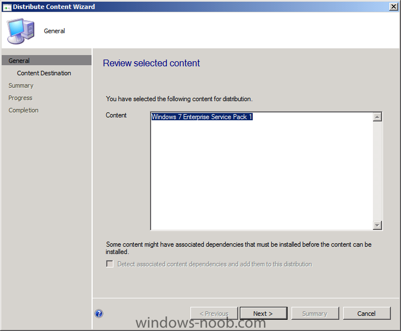Click the wizard computer icon in header
This screenshot has height=331, width=401.
tap(21, 31)
